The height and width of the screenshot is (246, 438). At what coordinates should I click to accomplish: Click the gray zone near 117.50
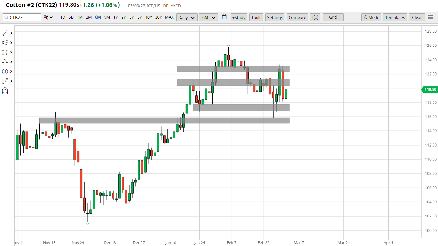[241, 108]
